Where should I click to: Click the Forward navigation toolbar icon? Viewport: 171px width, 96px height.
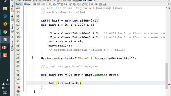44,4
